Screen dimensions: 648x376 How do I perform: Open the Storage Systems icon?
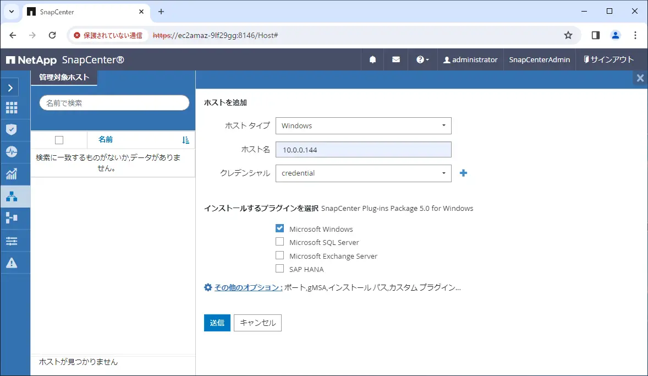click(x=12, y=218)
